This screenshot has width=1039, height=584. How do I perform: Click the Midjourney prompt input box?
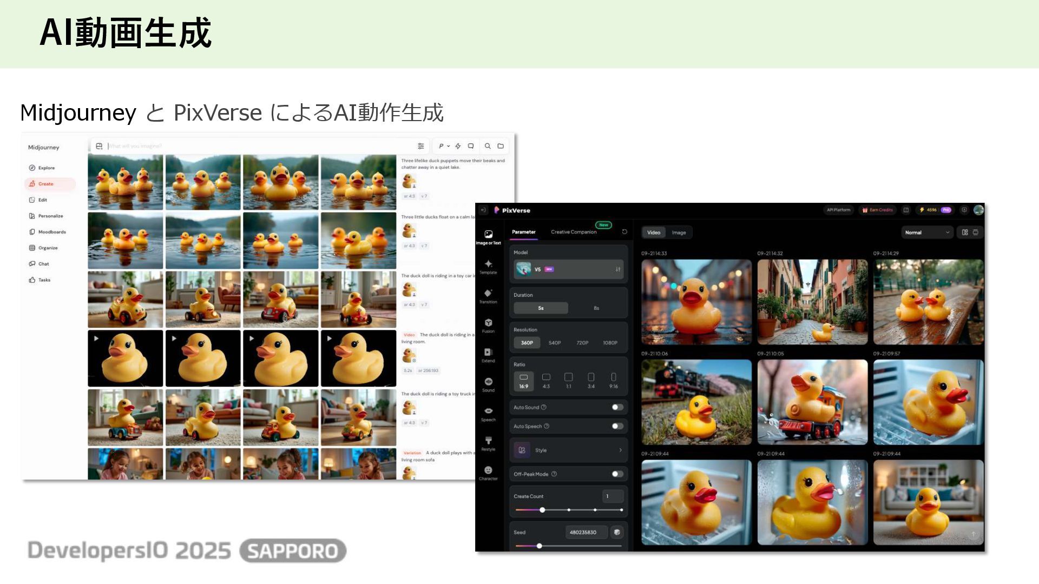point(260,146)
